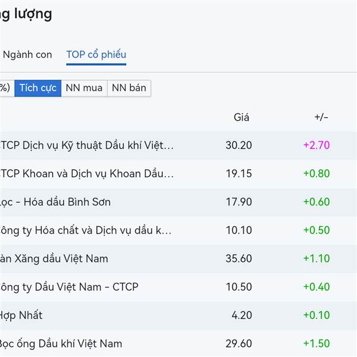This screenshot has height=357, width=357.
Task: Select the TOP cổ phiếu tab
Action: [96, 55]
